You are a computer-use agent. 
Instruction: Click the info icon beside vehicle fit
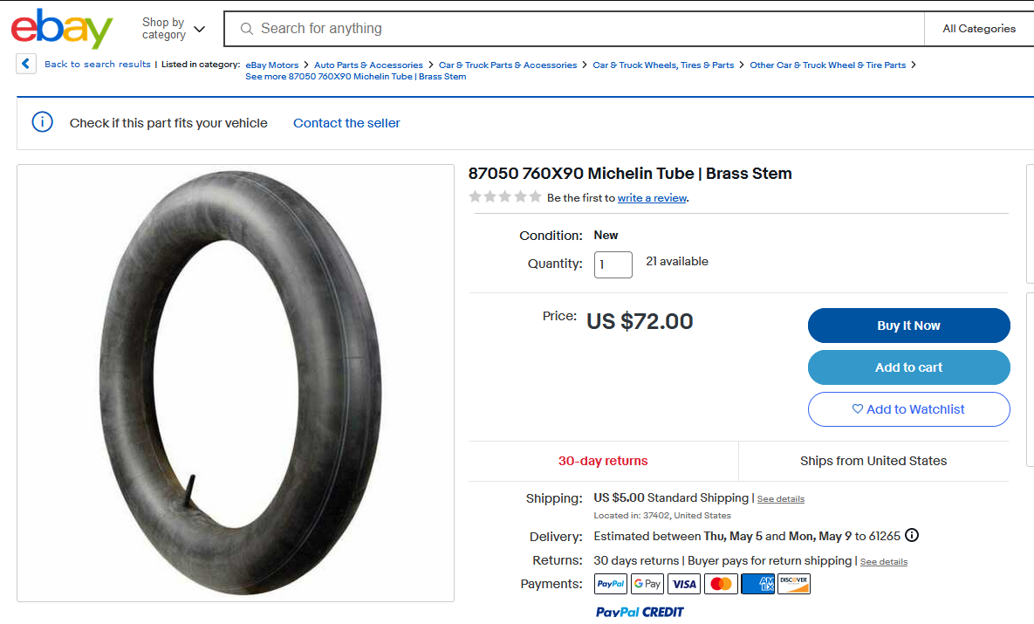pos(42,122)
